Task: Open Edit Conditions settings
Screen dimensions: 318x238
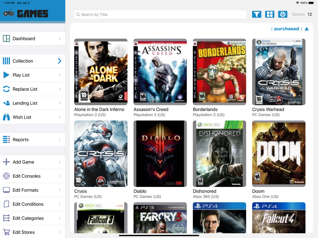Action: [x=32, y=204]
